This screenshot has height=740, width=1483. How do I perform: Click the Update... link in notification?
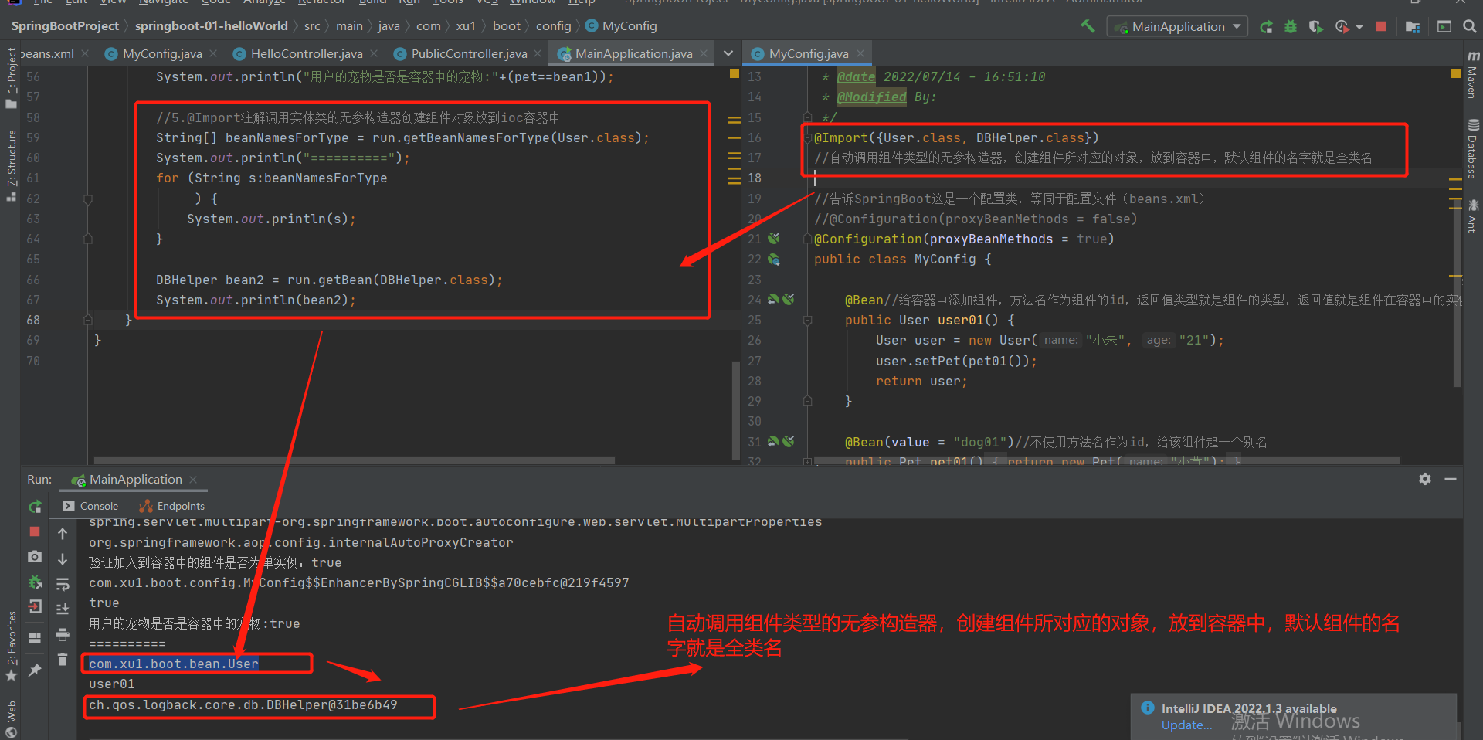[1186, 725]
